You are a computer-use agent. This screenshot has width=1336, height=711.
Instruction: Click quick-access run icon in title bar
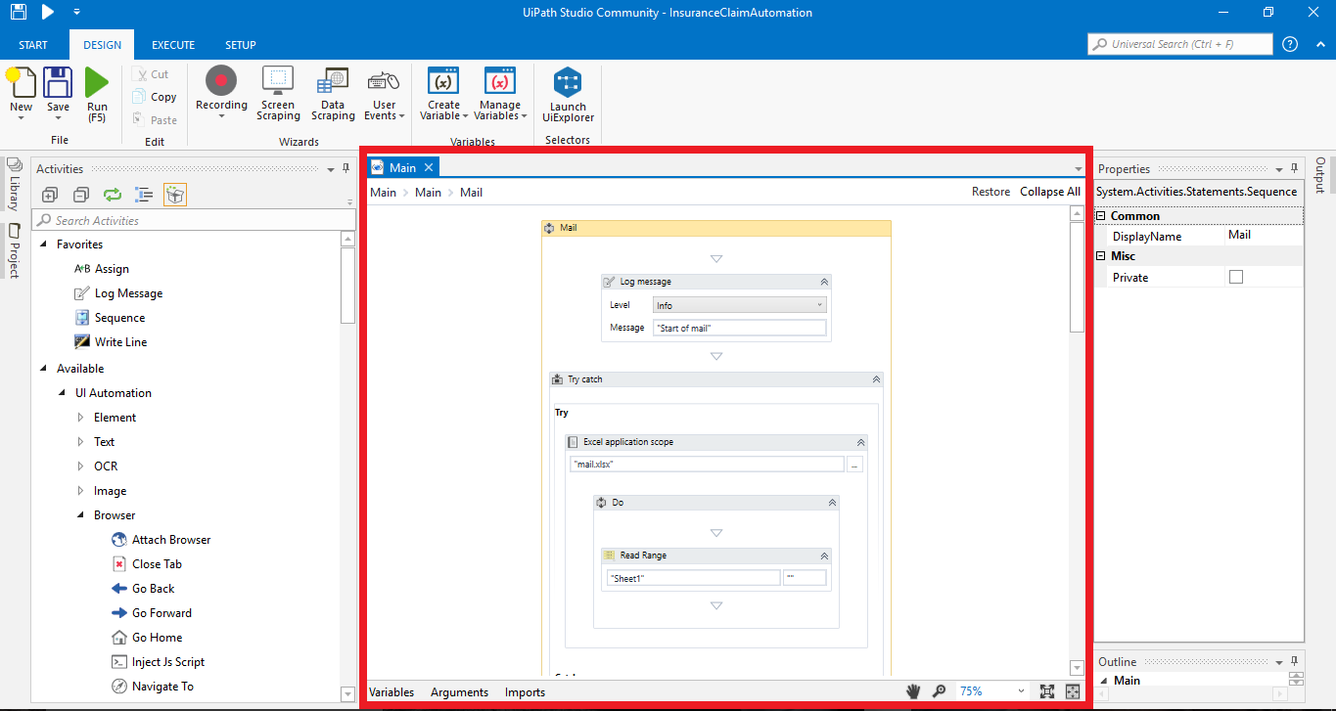[x=48, y=13]
